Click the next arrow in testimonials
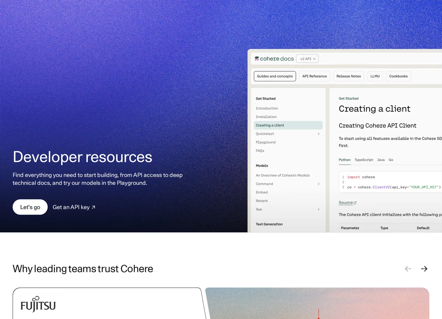 pos(424,269)
